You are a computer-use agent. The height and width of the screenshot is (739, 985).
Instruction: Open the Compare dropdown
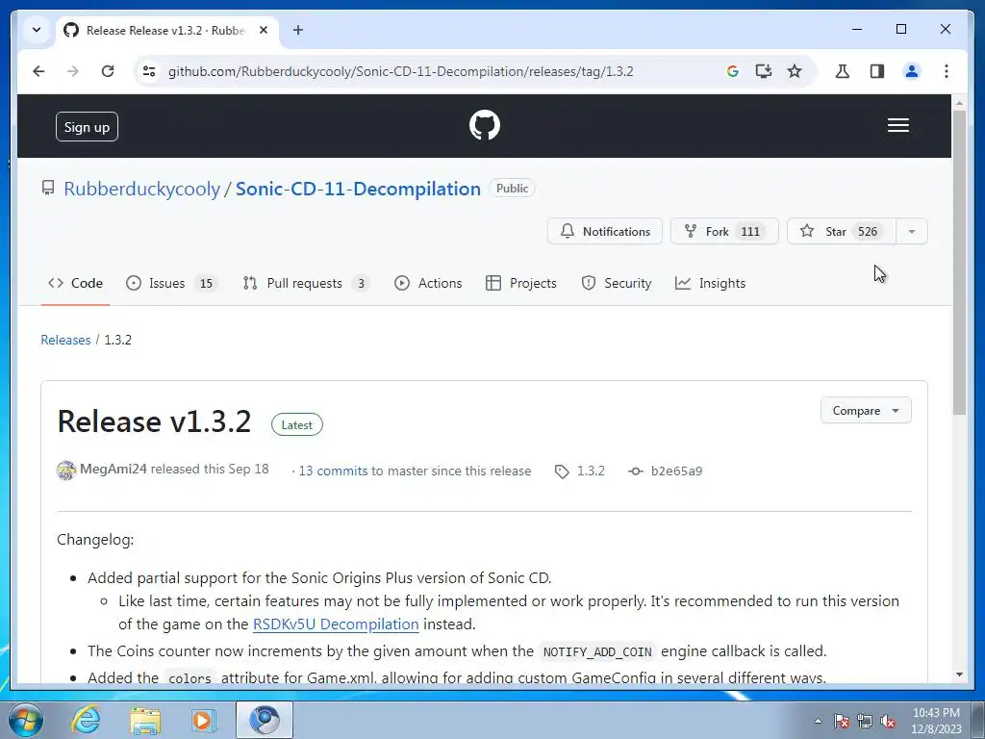pyautogui.click(x=866, y=410)
